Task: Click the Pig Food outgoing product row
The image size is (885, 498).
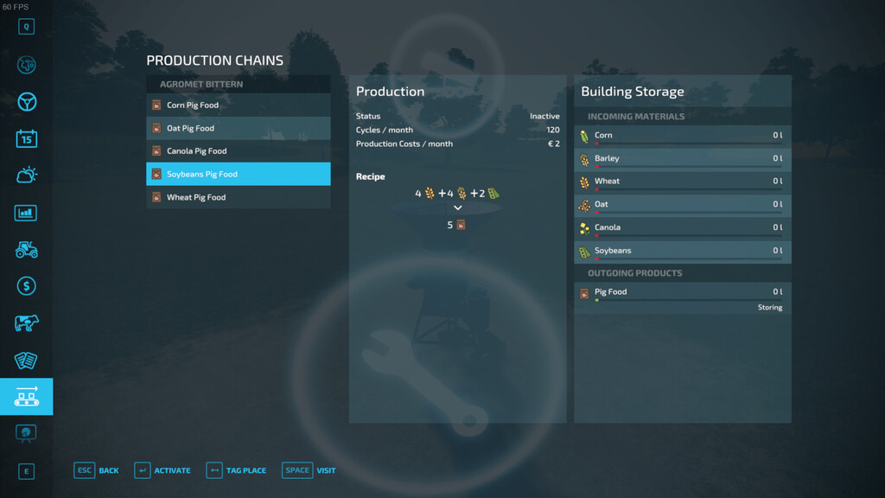Action: 683,297
